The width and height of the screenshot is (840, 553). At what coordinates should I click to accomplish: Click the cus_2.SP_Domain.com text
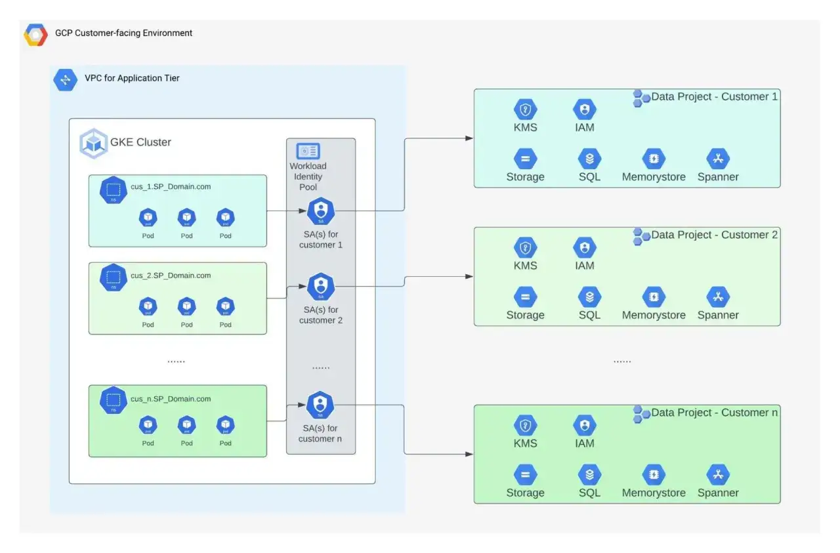pos(171,276)
